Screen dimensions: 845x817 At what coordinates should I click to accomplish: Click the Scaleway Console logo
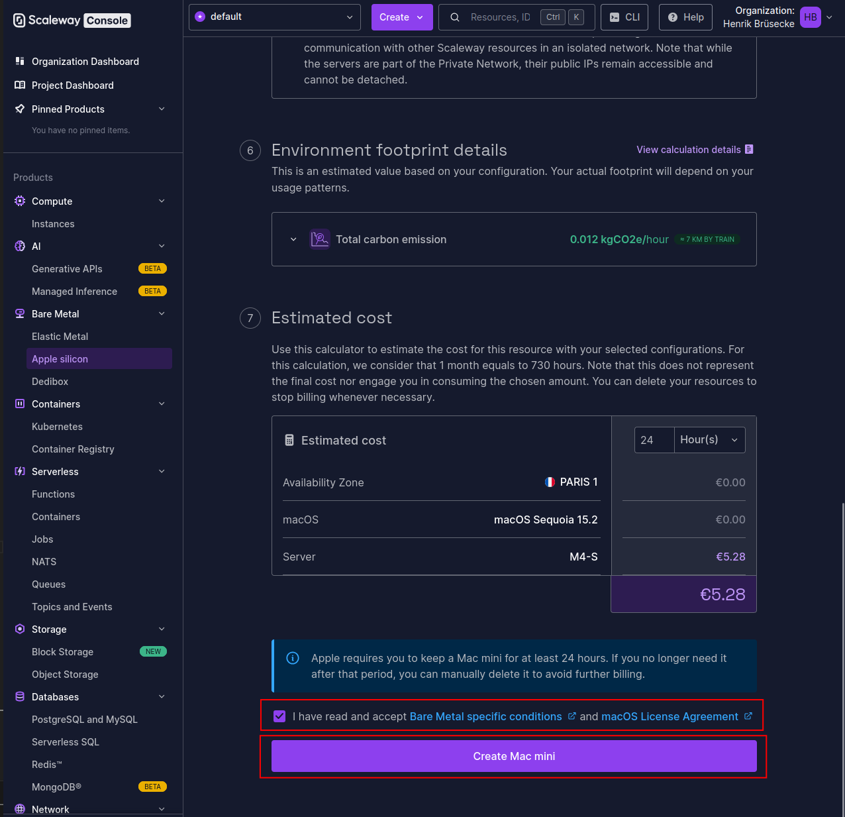(72, 21)
